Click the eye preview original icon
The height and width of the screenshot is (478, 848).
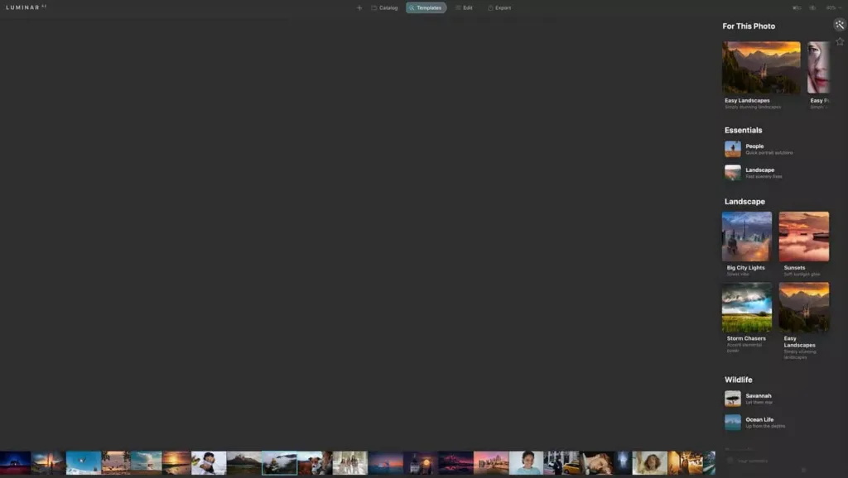(813, 7)
